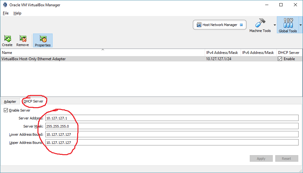
Task: Minimize the VirtualBox Manager window
Action: pyautogui.click(x=267, y=5)
